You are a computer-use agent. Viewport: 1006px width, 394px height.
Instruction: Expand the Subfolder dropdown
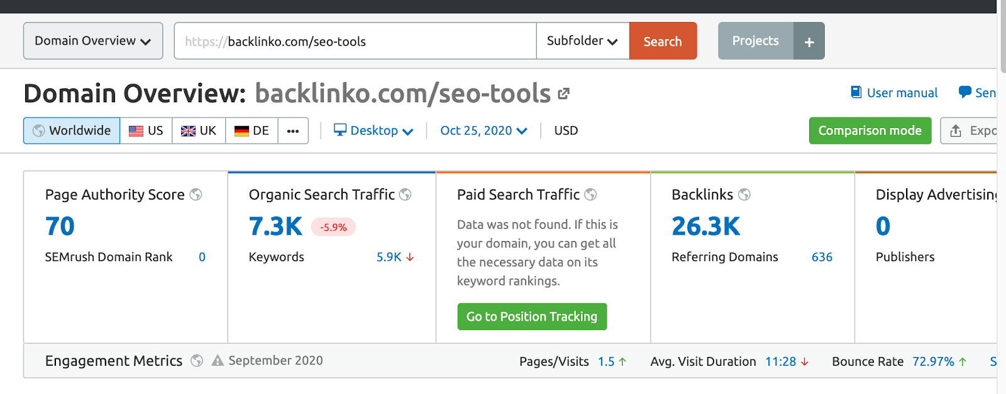(x=582, y=41)
